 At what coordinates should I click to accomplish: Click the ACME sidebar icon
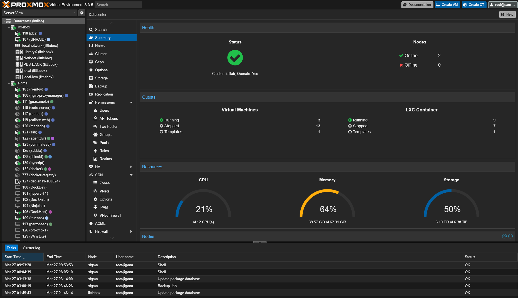(x=91, y=223)
